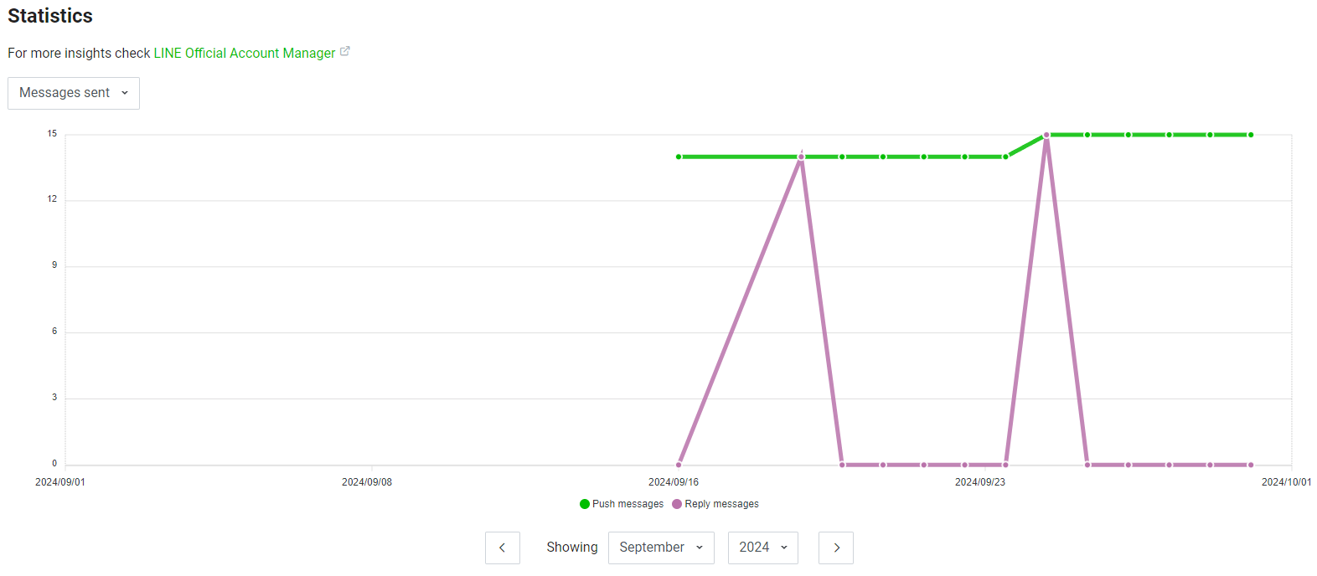The image size is (1317, 576).
Task: Click the external link icon beside Account Manager
Action: (344, 52)
